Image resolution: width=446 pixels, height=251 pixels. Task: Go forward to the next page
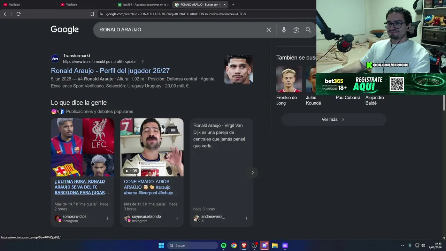[x=11, y=14]
